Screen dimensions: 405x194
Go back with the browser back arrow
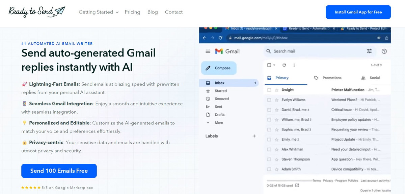tap(204, 38)
